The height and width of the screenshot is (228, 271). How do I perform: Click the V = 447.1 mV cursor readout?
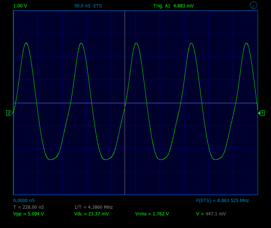coord(211,214)
